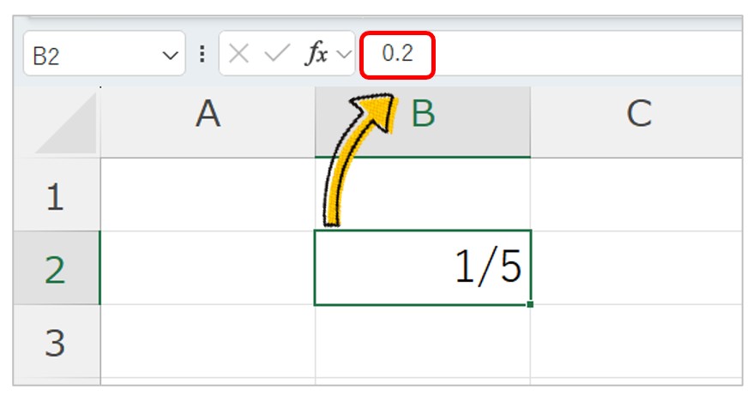This screenshot has width=753, height=395.
Task: Select row 2 header
Action: pyautogui.click(x=57, y=268)
